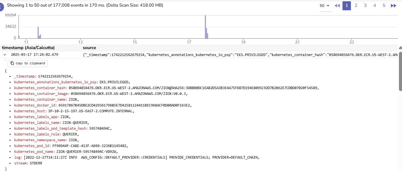Select the kubernetes_pod_name field label
This screenshot has height=171, width=402.
[x=33, y=151]
